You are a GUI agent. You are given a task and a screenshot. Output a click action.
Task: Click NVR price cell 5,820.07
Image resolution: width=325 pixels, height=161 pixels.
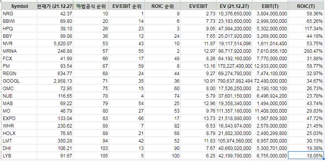(x=55, y=44)
